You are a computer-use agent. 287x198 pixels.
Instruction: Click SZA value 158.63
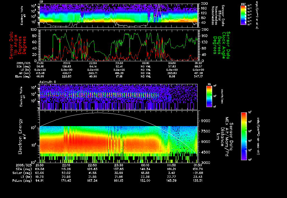[66, 67]
